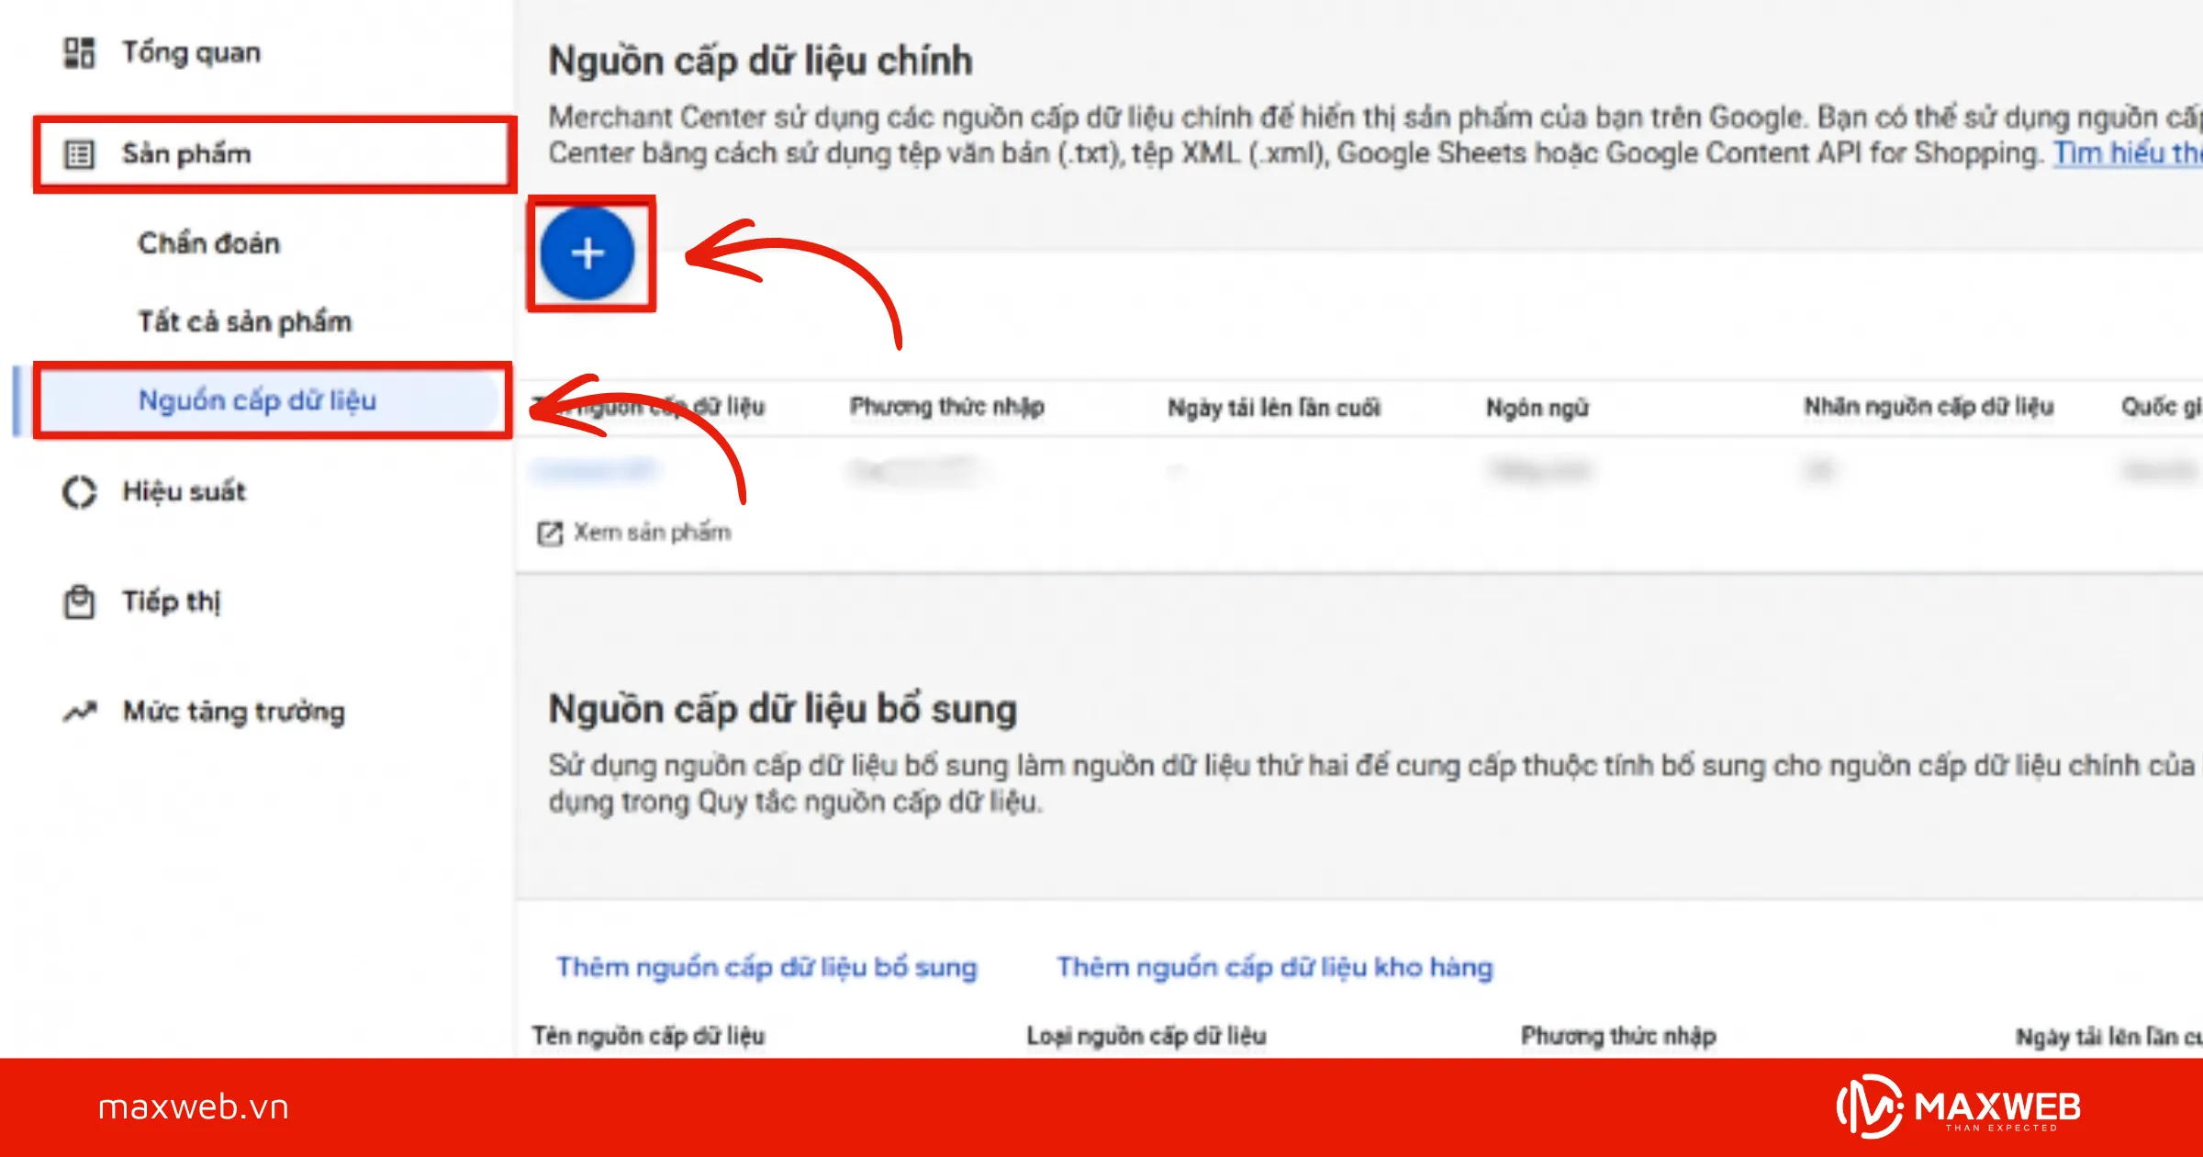Open the Tổng quan overview icon

pos(78,52)
